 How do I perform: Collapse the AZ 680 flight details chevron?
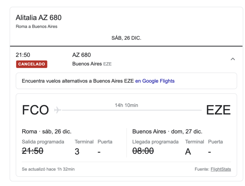233,59
